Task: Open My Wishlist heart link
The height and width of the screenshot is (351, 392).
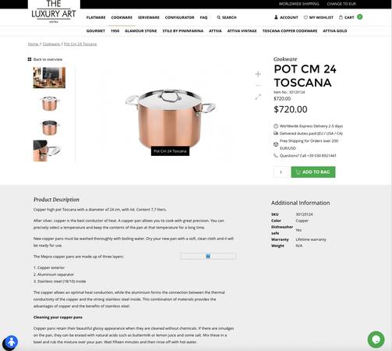Action: point(318,17)
